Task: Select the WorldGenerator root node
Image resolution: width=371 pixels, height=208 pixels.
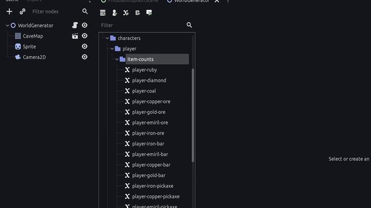Action: (x=35, y=25)
